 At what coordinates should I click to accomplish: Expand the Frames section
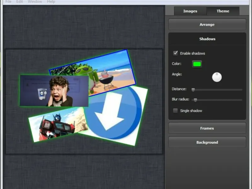coord(207,128)
